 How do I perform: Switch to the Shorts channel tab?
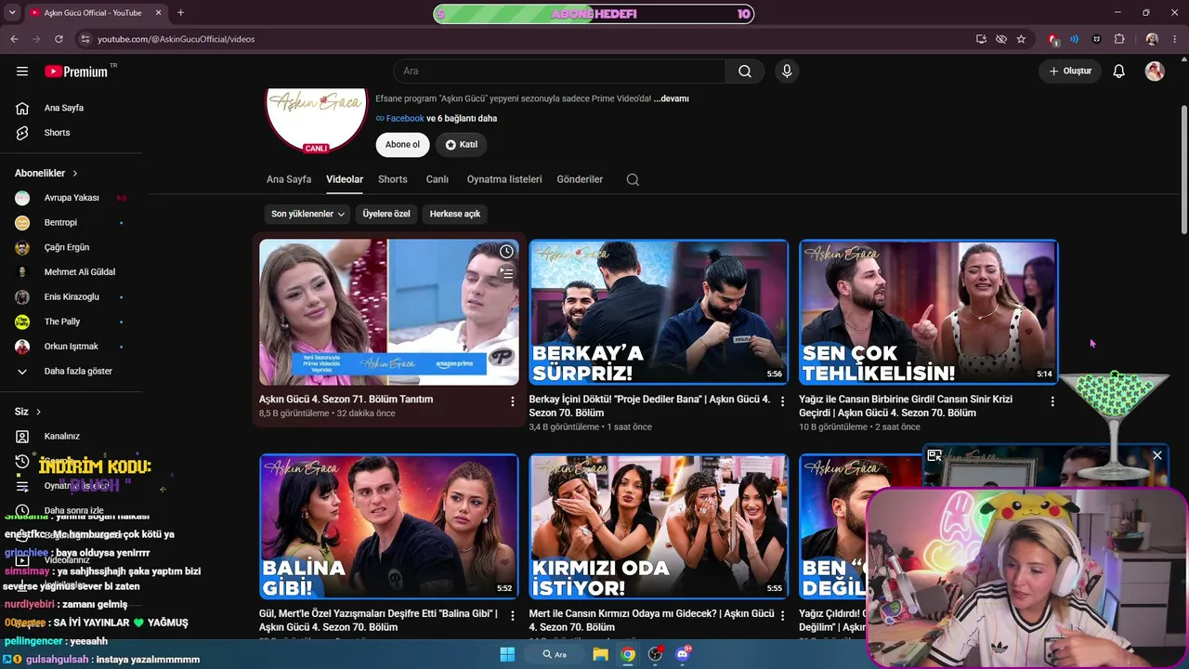[393, 179]
